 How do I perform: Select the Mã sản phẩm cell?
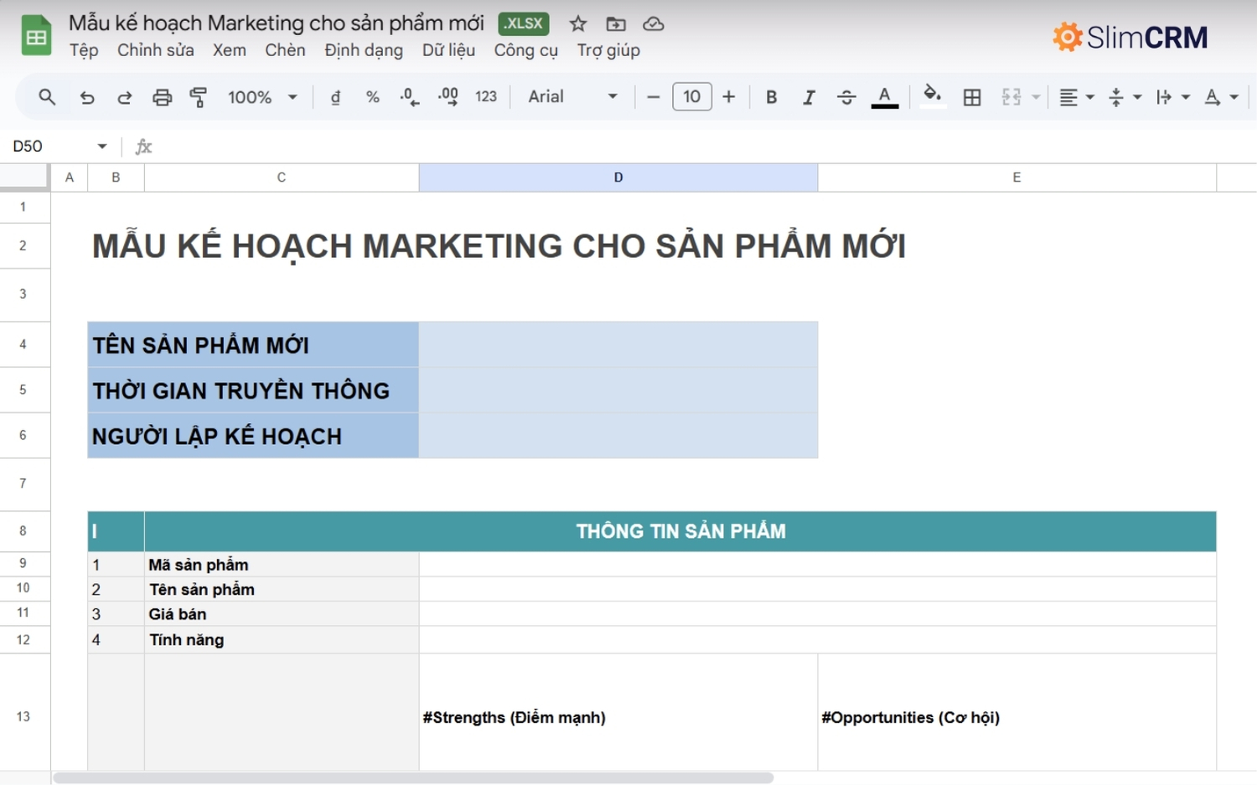click(282, 565)
